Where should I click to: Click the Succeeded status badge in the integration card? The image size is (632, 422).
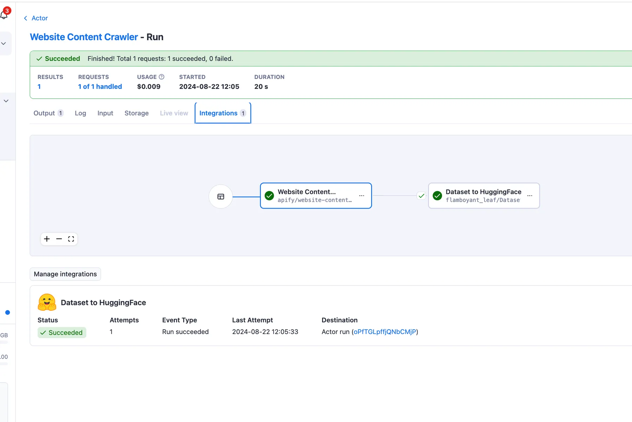point(62,333)
